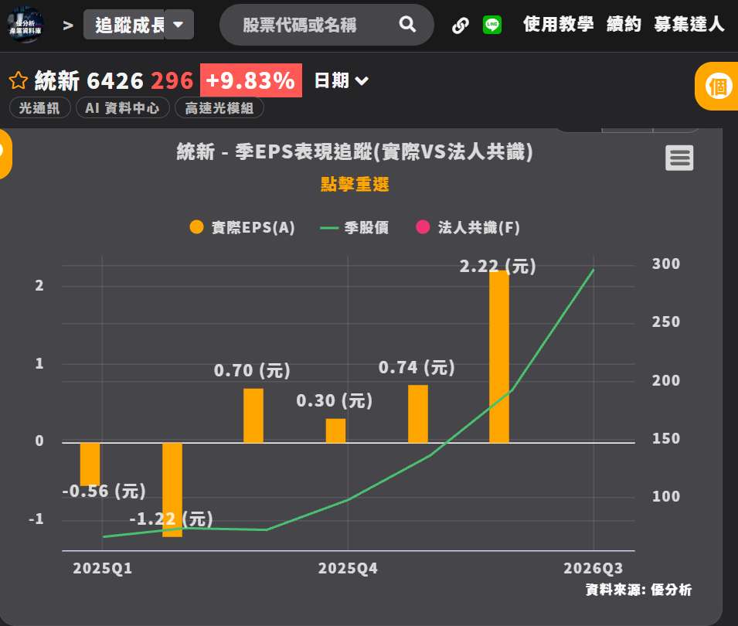Open 續約 menu item
This screenshot has height=626, width=738.
tap(624, 24)
